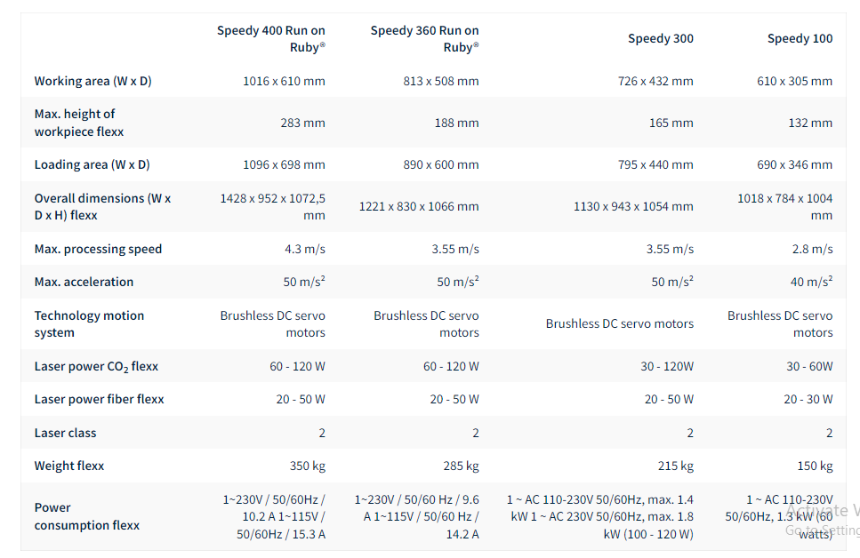The image size is (860, 558).
Task: Click the Laser power CO2 flexx label
Action: [x=96, y=366]
